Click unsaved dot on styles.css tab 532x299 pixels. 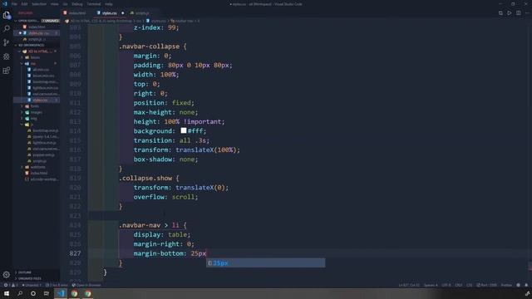(x=123, y=13)
